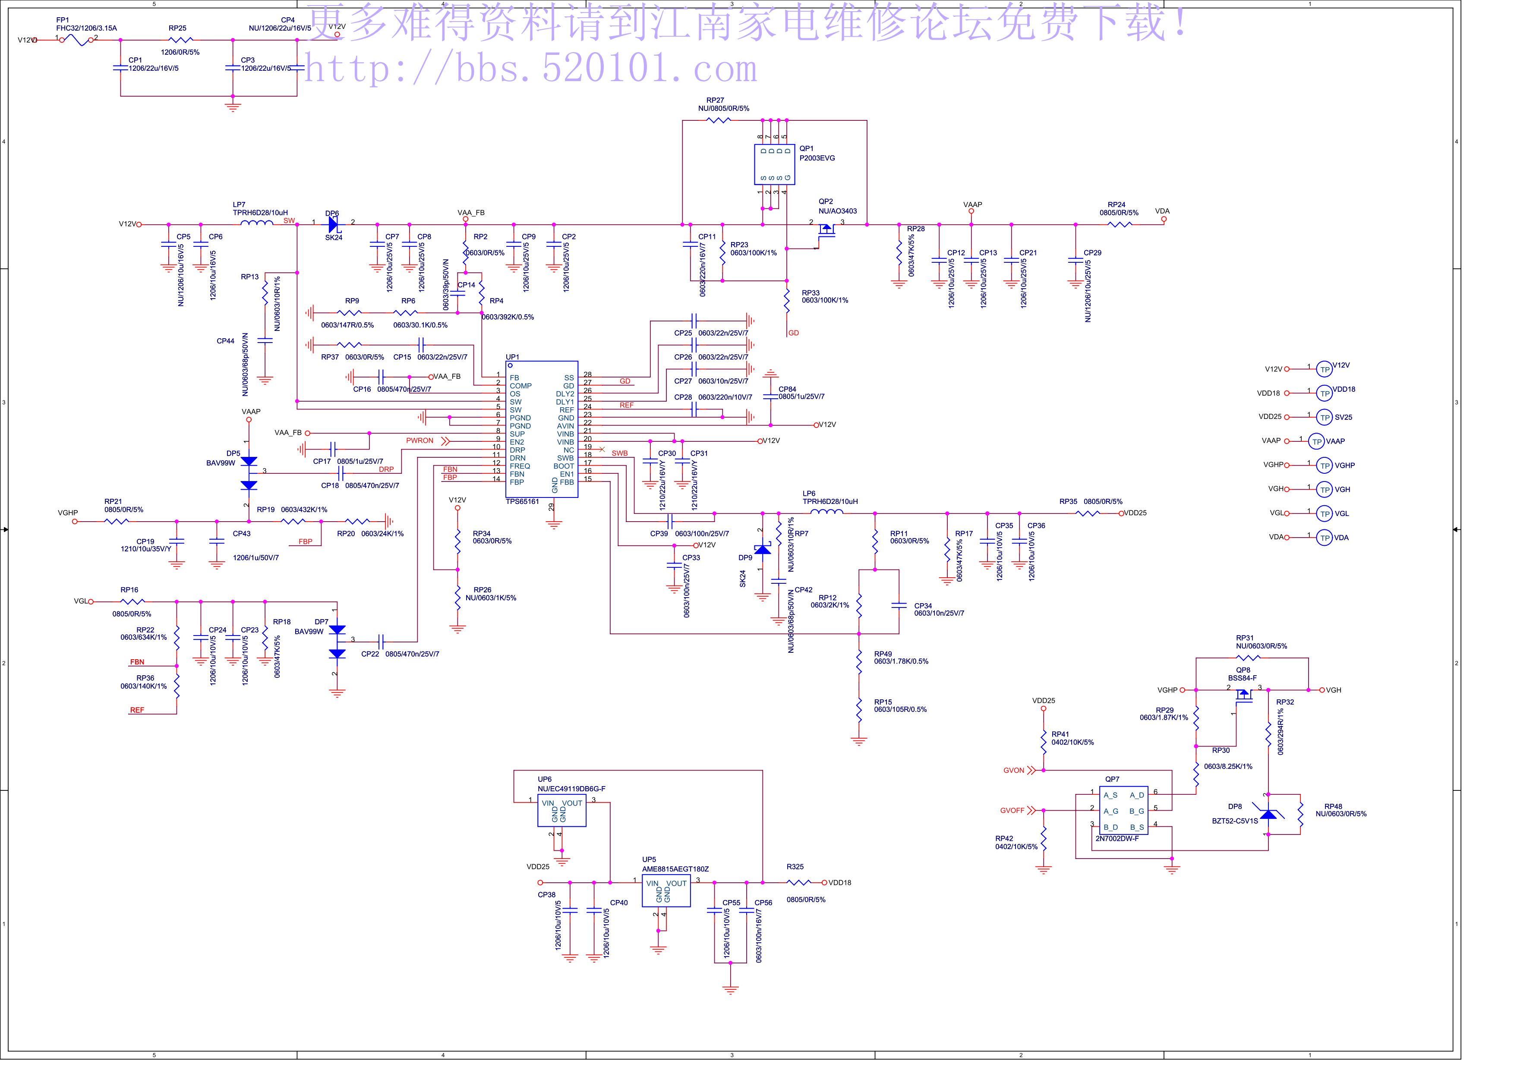Click the 0603/30.1K/0.5% value text

(x=421, y=326)
